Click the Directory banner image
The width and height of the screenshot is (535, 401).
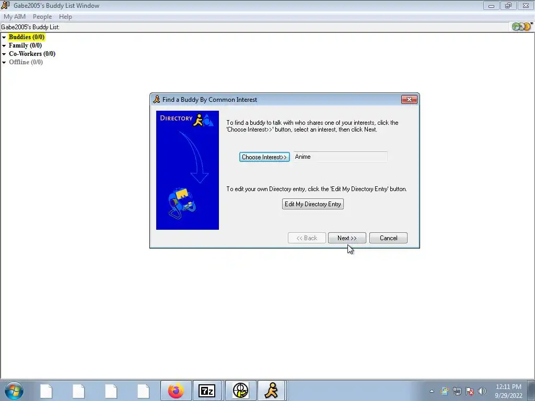188,170
